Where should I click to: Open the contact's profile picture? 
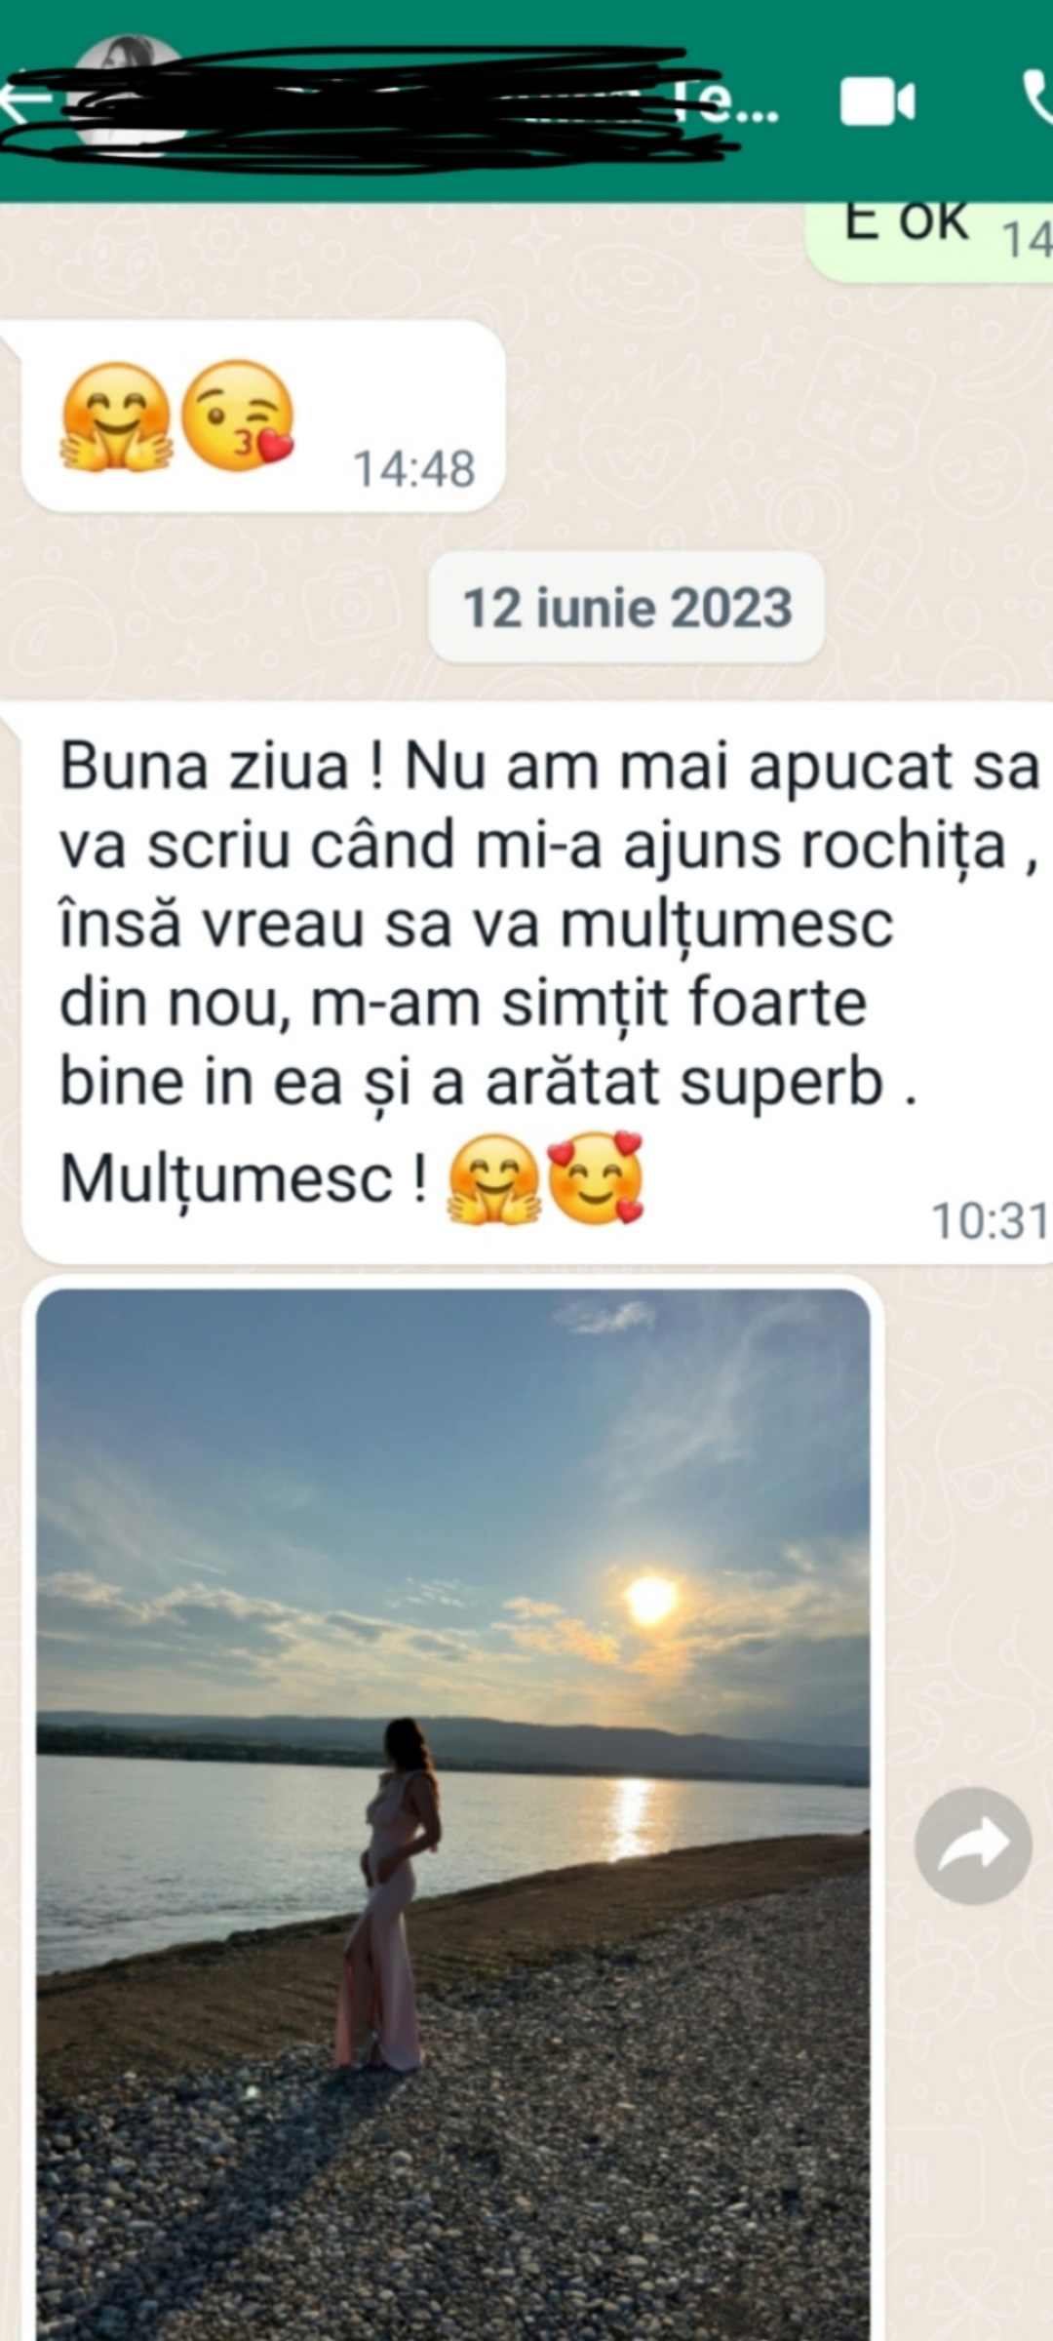(132, 90)
